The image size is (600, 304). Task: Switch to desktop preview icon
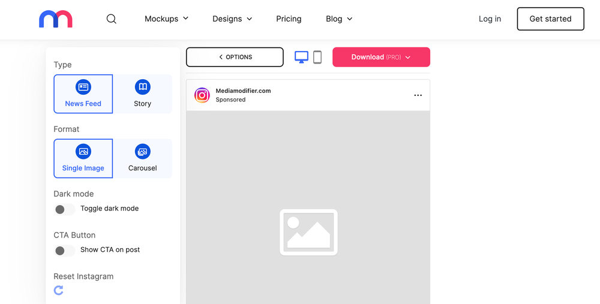302,58
